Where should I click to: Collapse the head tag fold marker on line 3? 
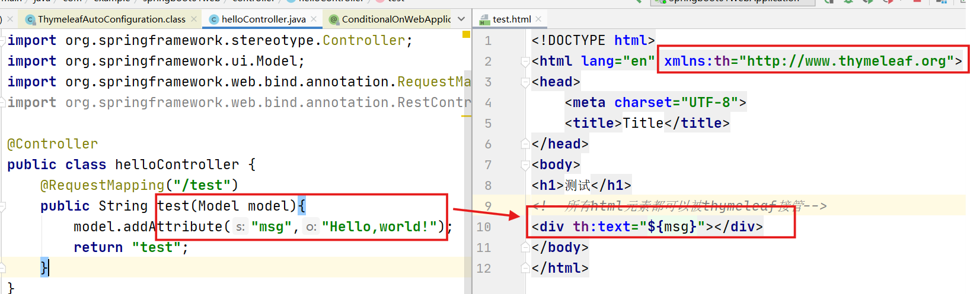coord(525,82)
